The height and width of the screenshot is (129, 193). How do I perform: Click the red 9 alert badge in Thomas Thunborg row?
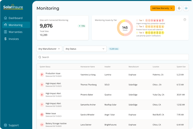pyautogui.click(x=42, y=85)
